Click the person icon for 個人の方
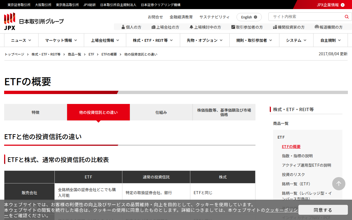The height and width of the screenshot is (220, 352). (x=123, y=27)
